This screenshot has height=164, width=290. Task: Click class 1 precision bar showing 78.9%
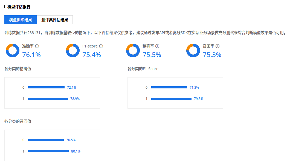point(48,99)
